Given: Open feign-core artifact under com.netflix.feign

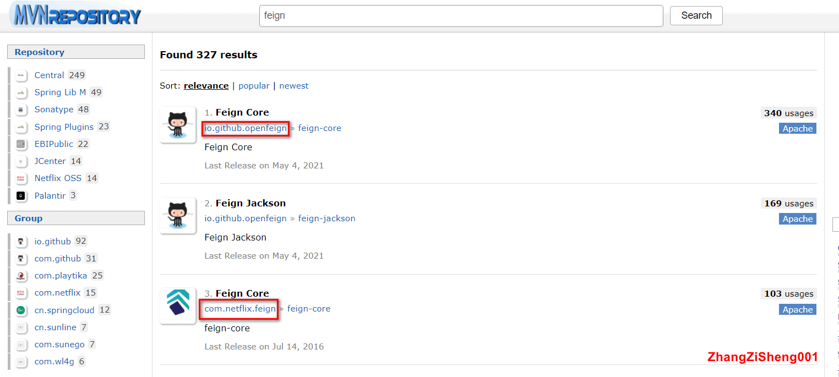Looking at the screenshot, I should pos(309,309).
